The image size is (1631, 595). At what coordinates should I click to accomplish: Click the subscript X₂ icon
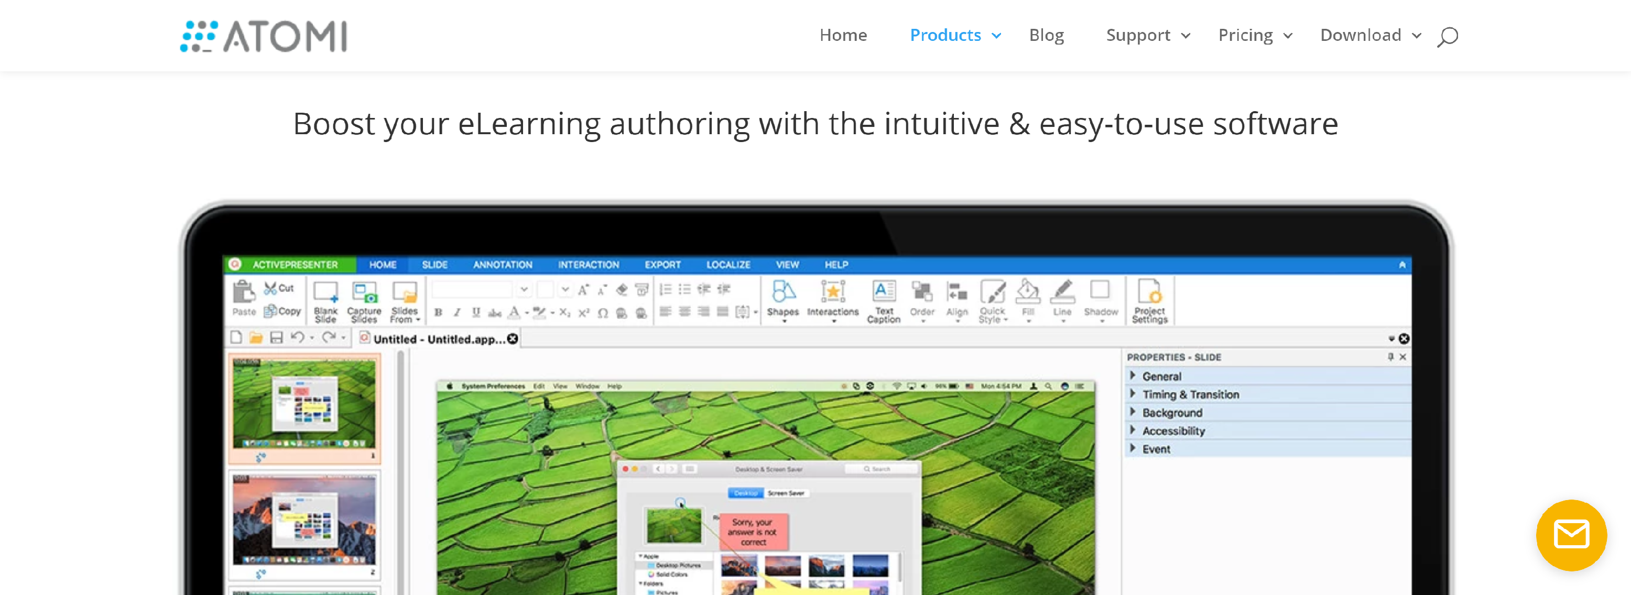pos(565,312)
